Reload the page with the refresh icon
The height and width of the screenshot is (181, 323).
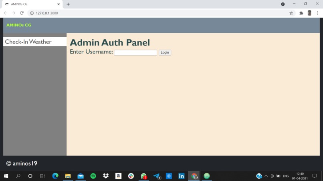(x=22, y=13)
